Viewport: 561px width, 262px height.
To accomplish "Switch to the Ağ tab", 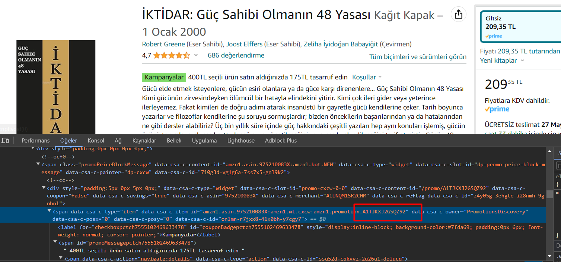I will (x=118, y=141).
